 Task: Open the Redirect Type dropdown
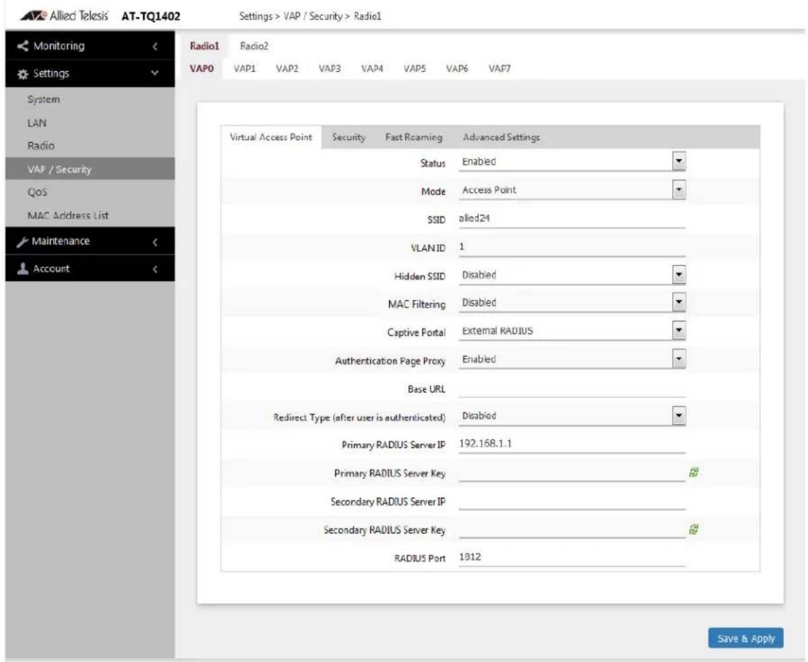pyautogui.click(x=571, y=416)
